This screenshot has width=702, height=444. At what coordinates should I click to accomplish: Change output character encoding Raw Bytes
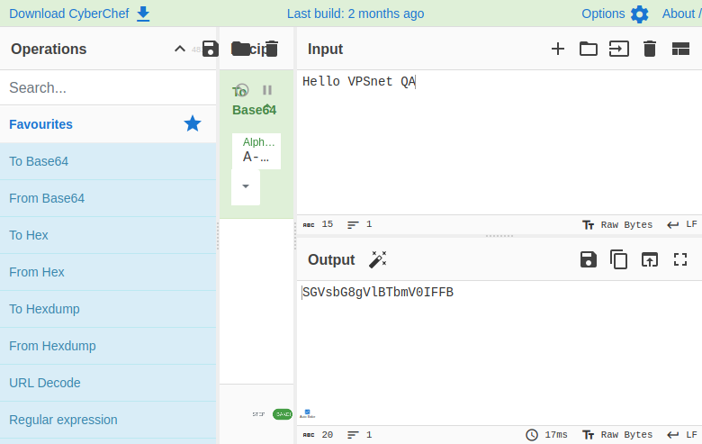pyautogui.click(x=617, y=435)
